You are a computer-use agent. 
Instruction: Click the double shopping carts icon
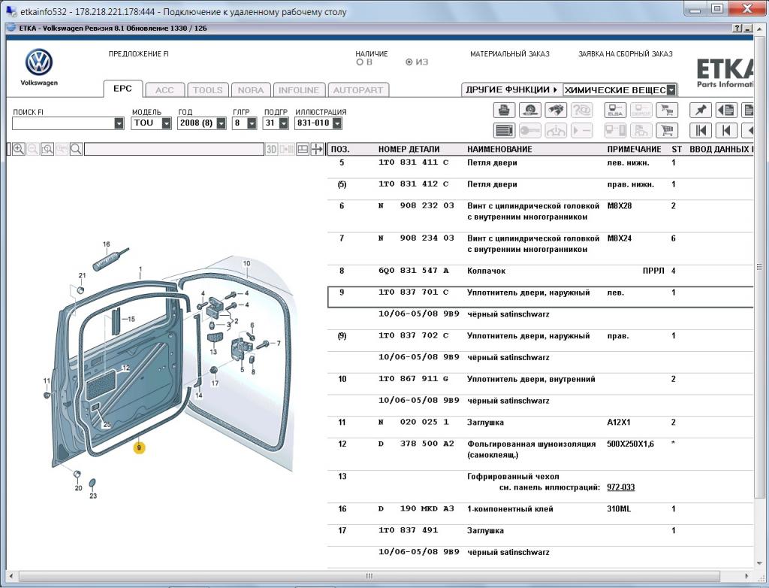(x=667, y=110)
